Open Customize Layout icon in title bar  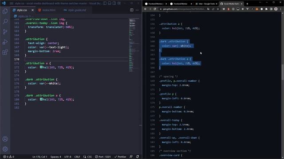[119, 3]
